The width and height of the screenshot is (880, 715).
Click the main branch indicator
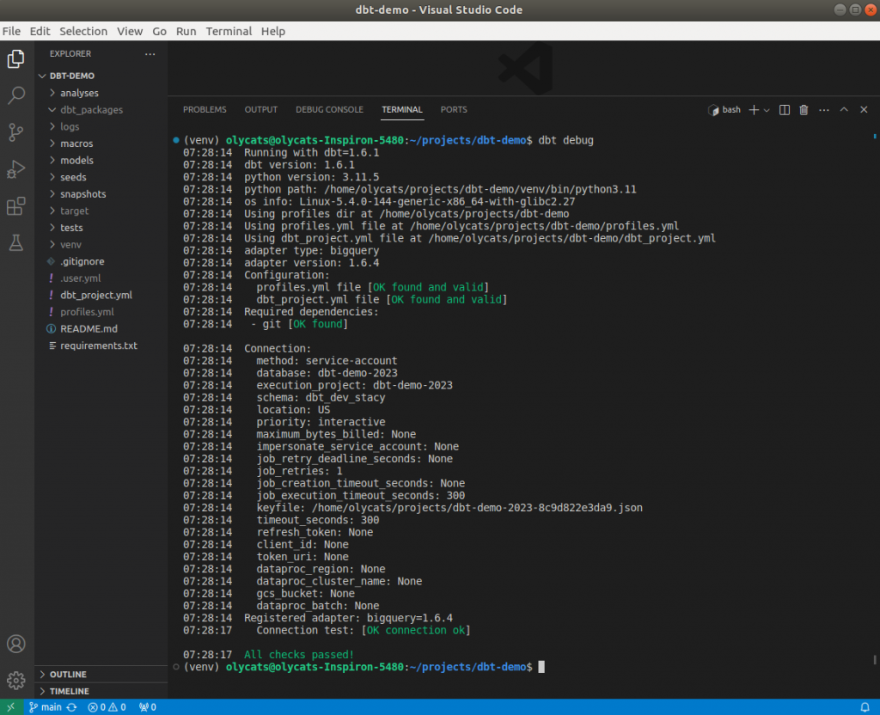pyautogui.click(x=45, y=707)
